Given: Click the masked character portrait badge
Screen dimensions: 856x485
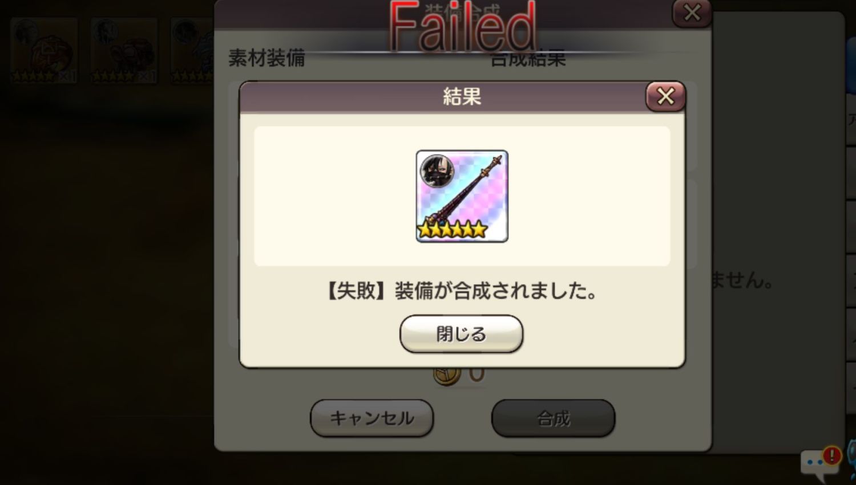Looking at the screenshot, I should click(x=437, y=170).
